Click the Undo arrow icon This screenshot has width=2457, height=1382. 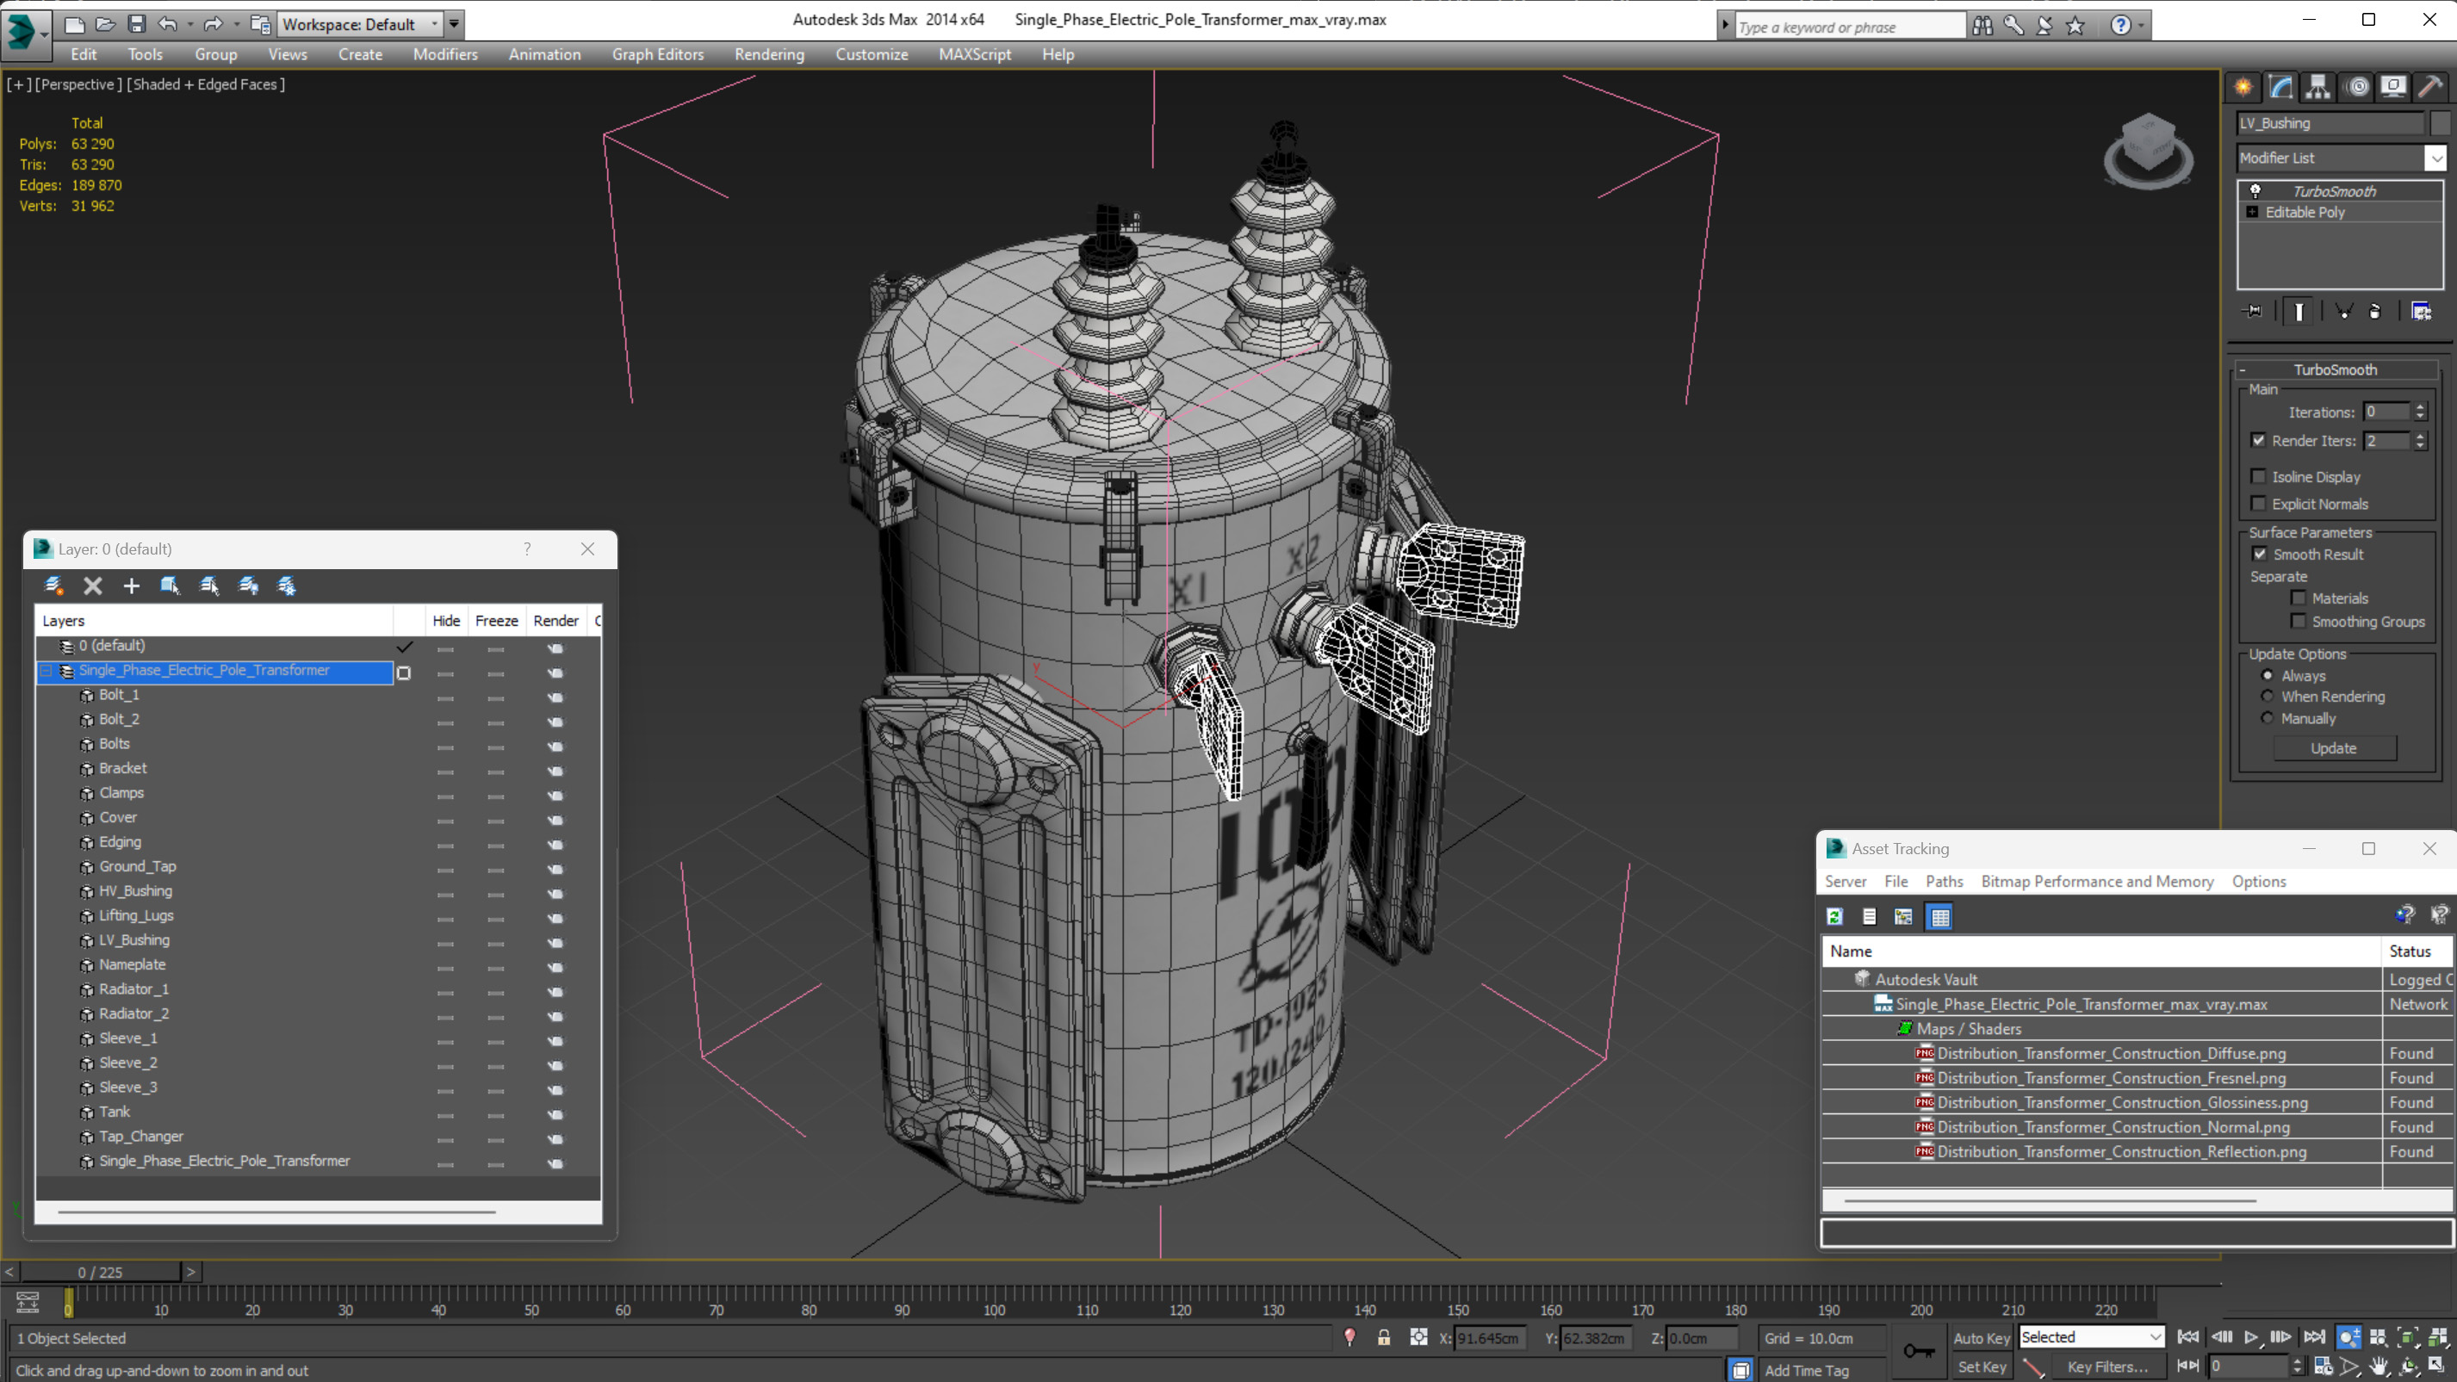click(167, 24)
